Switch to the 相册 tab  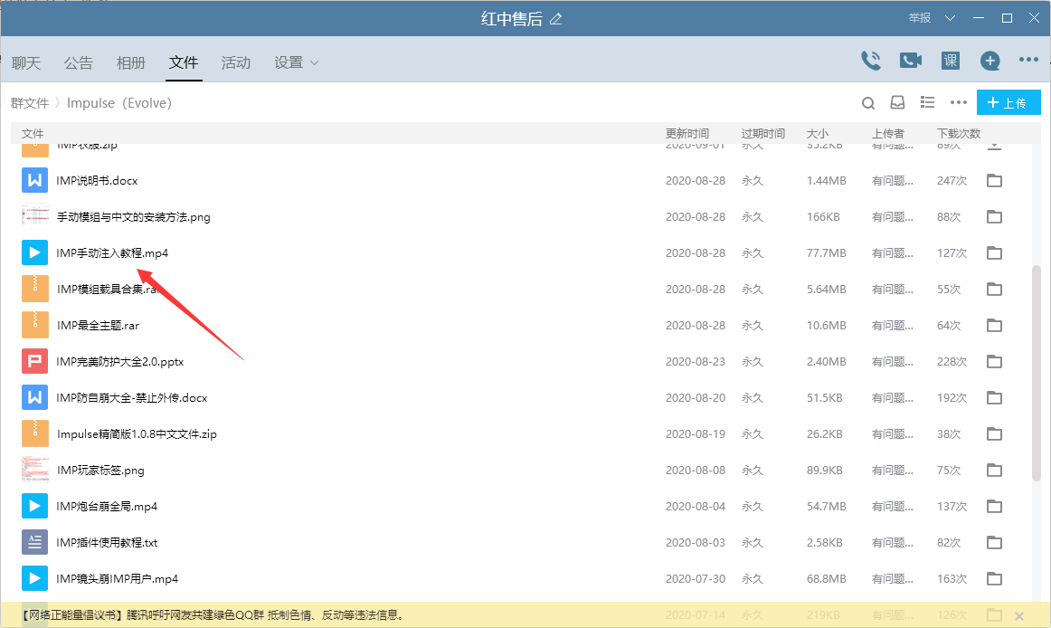tap(131, 62)
